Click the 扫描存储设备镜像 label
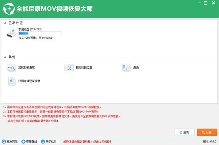Viewport: 219px width, 145px height. 29,81
